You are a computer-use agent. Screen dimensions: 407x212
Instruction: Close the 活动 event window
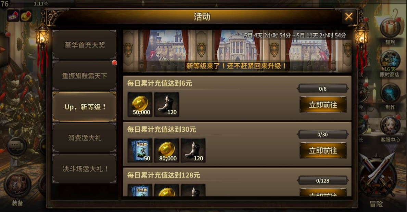(x=348, y=17)
